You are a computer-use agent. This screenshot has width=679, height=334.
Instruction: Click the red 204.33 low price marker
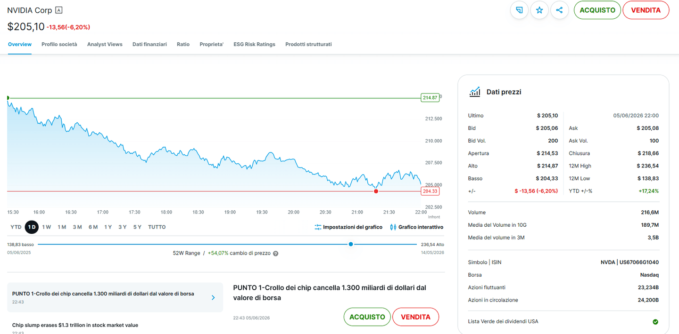coord(430,191)
